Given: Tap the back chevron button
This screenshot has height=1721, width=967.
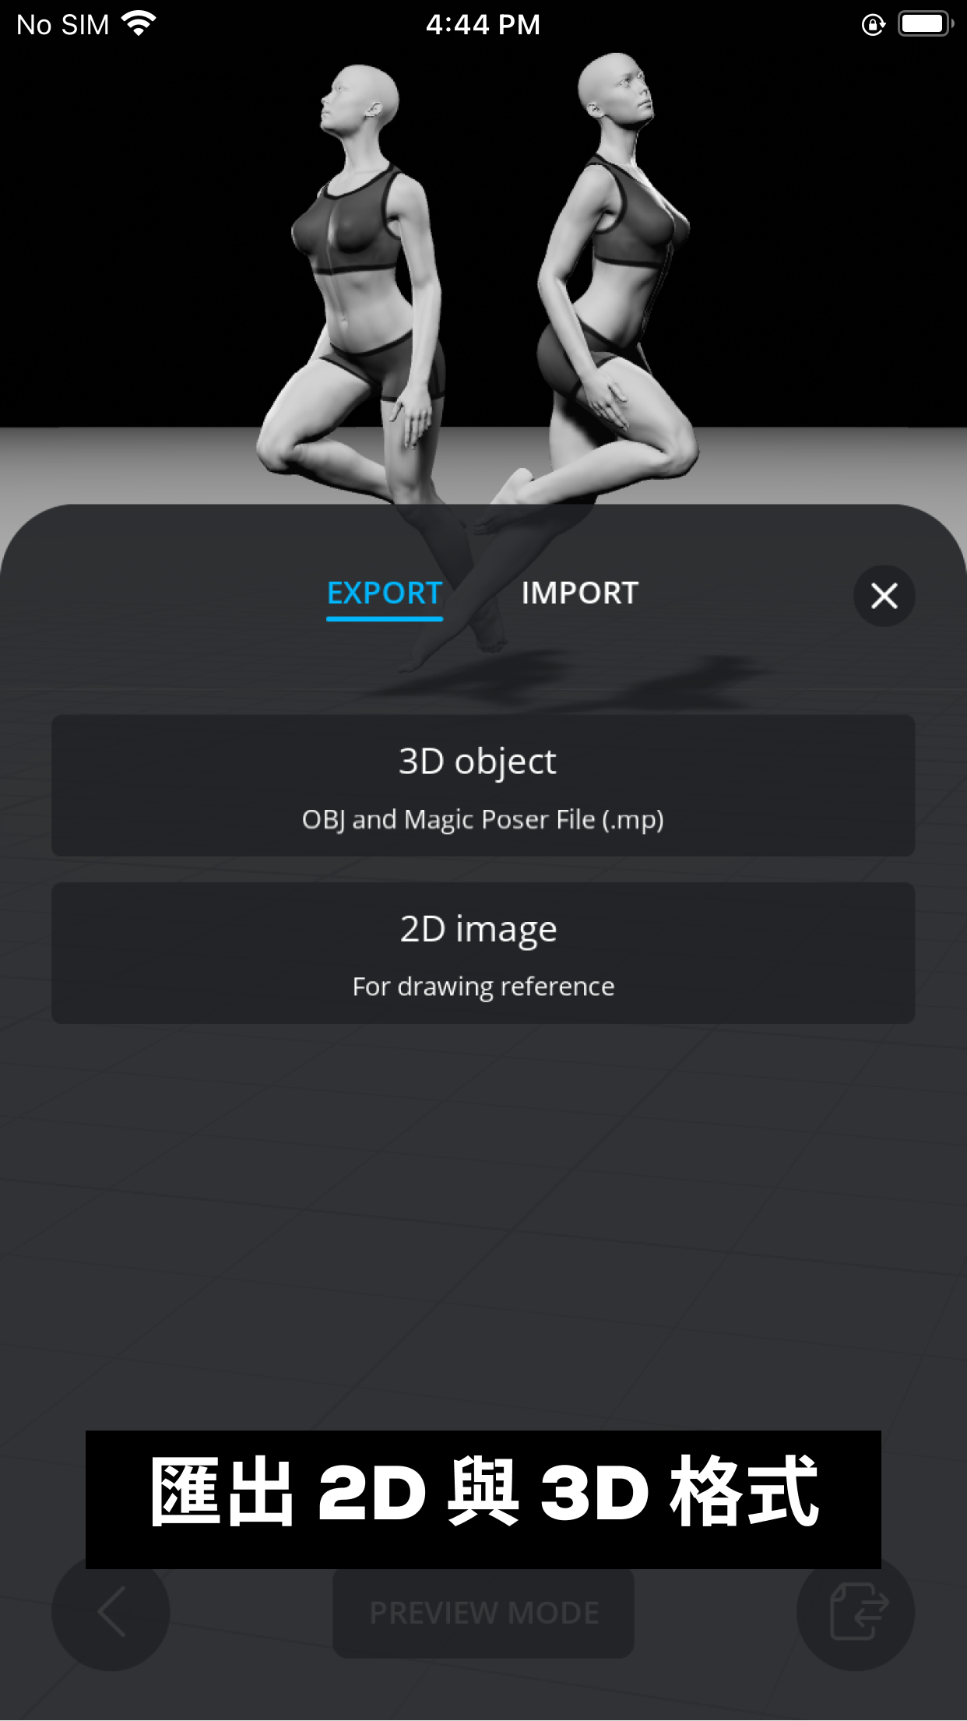Looking at the screenshot, I should 111,1610.
